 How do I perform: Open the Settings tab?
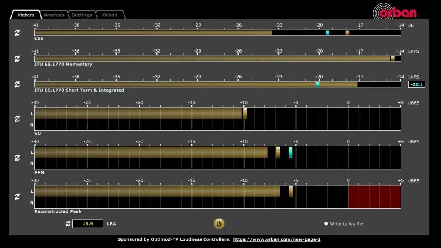pos(82,15)
